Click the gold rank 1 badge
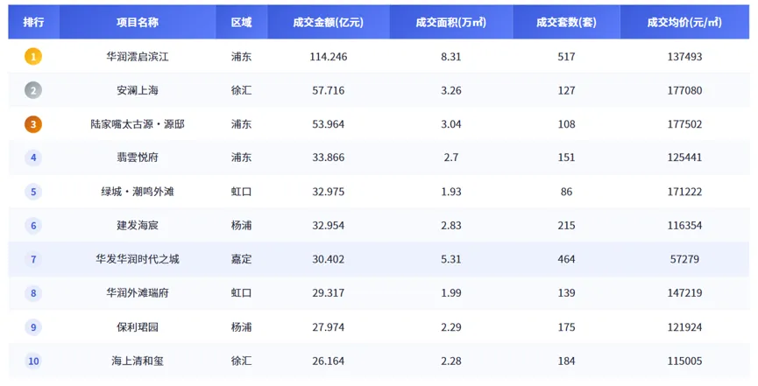Image resolution: width=758 pixels, height=386 pixels. coord(33,57)
